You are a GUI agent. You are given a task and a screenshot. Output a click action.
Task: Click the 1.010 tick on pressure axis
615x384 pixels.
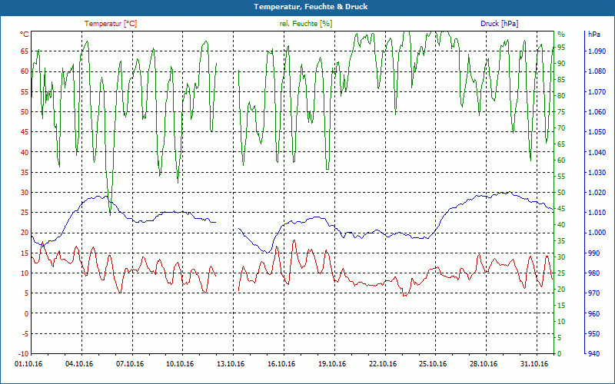coord(597,213)
